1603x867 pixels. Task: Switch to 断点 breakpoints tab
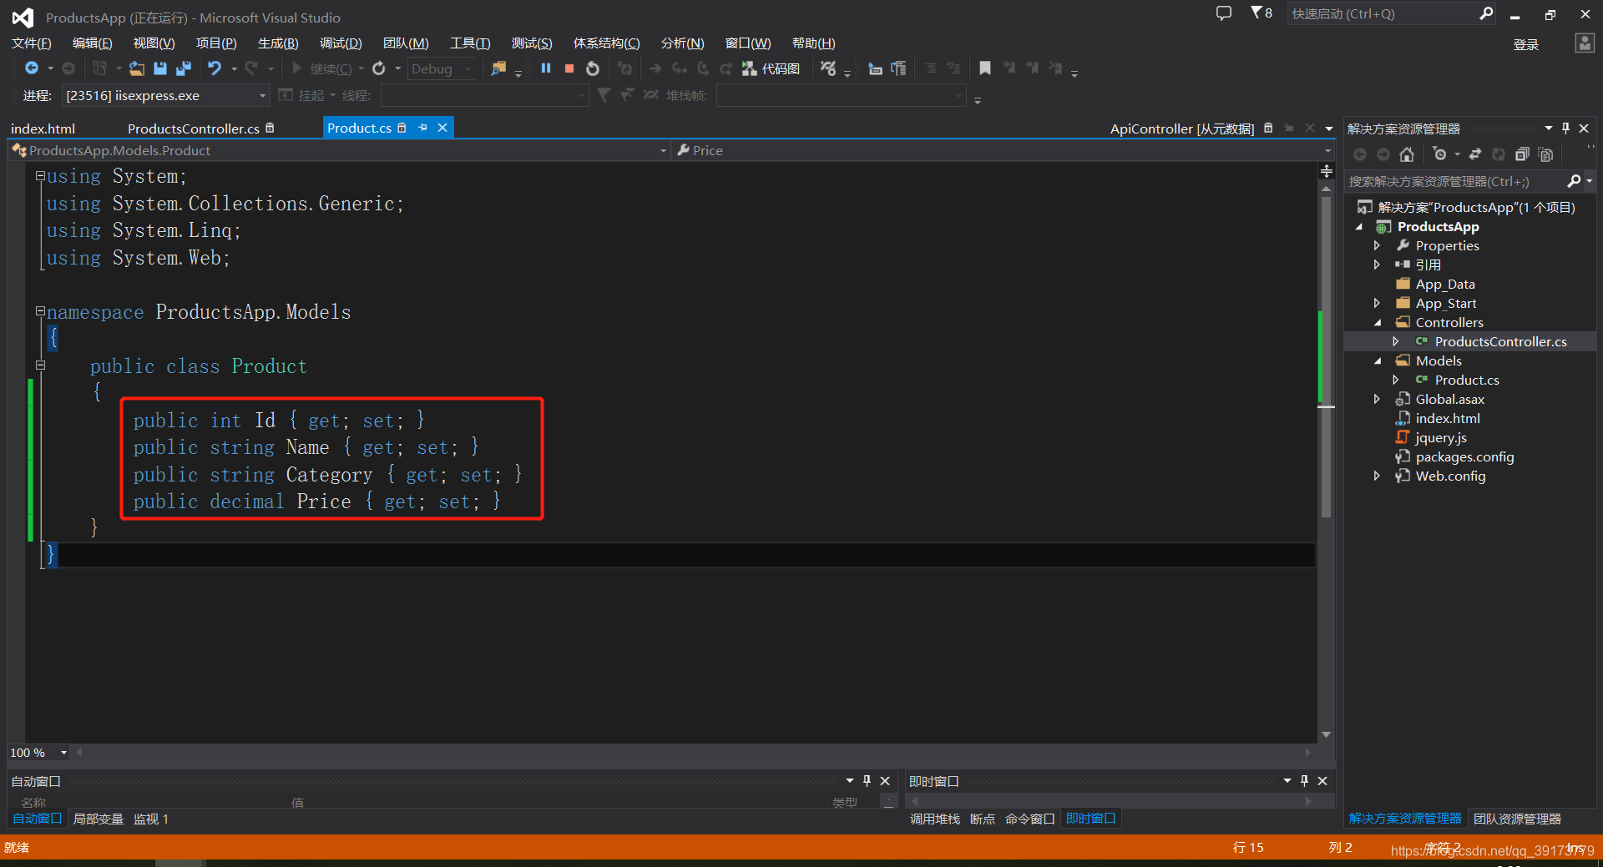click(983, 819)
